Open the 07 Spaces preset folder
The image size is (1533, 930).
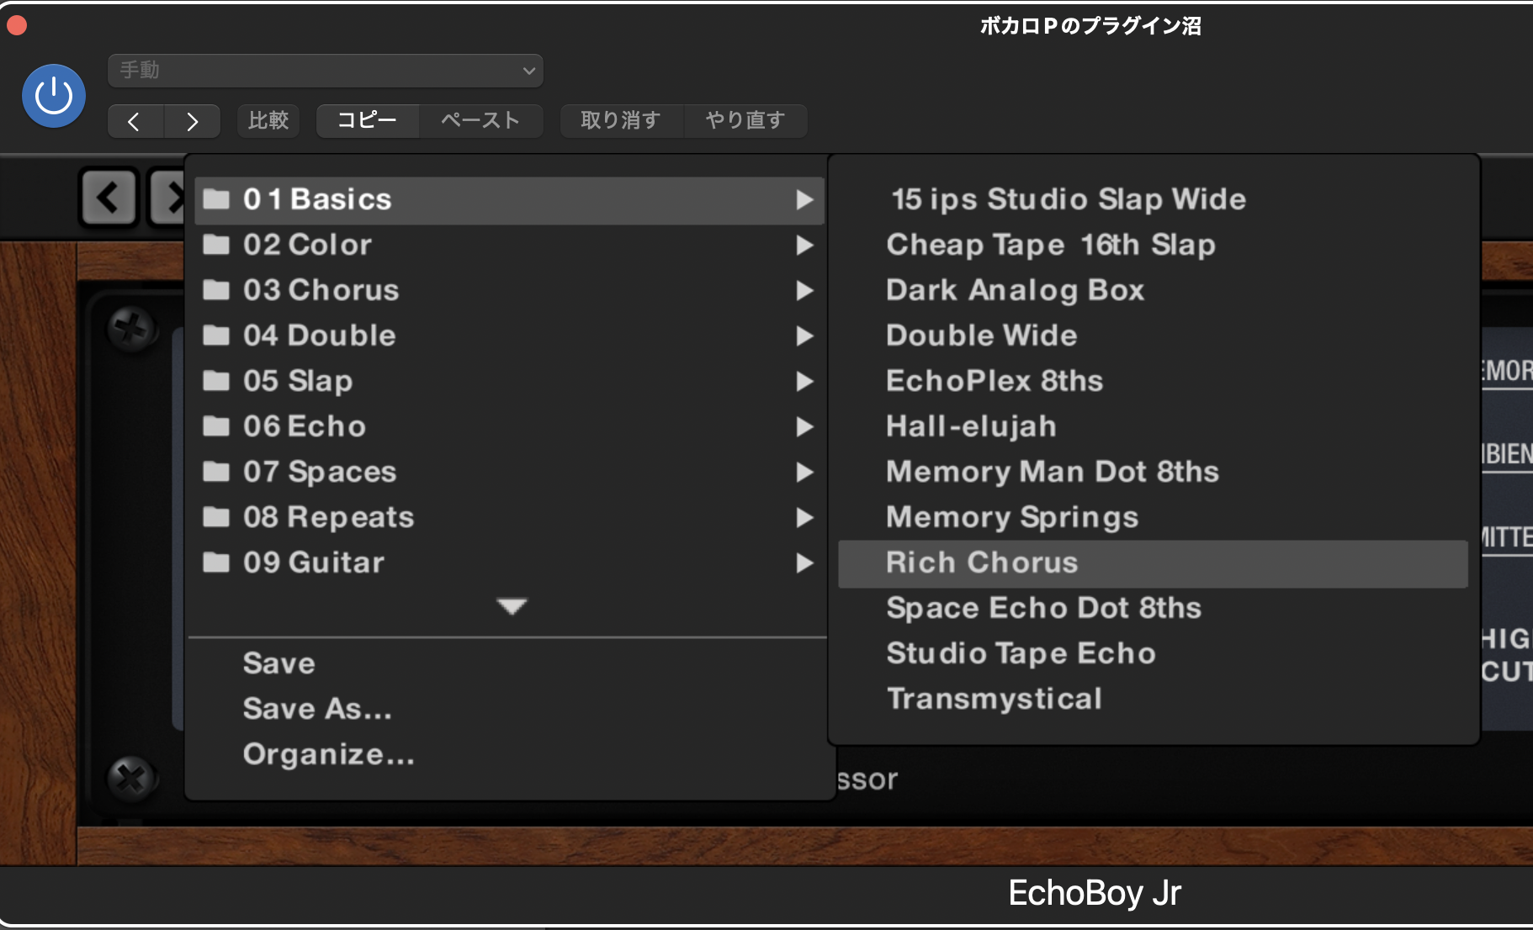click(509, 473)
